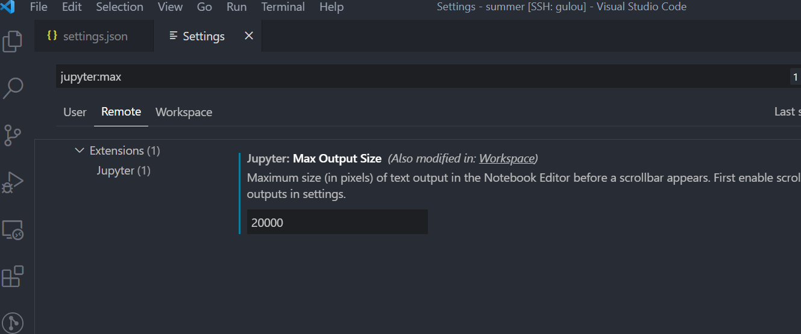801x334 pixels.
Task: Open the Selection menu
Action: click(x=119, y=7)
